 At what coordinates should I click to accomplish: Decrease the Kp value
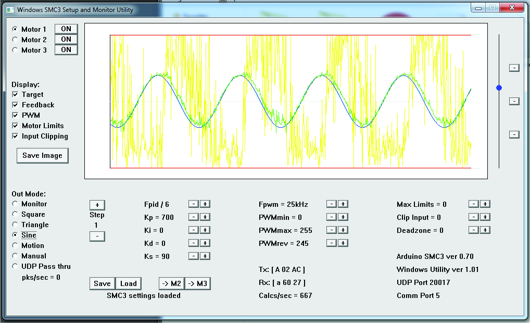pos(193,217)
